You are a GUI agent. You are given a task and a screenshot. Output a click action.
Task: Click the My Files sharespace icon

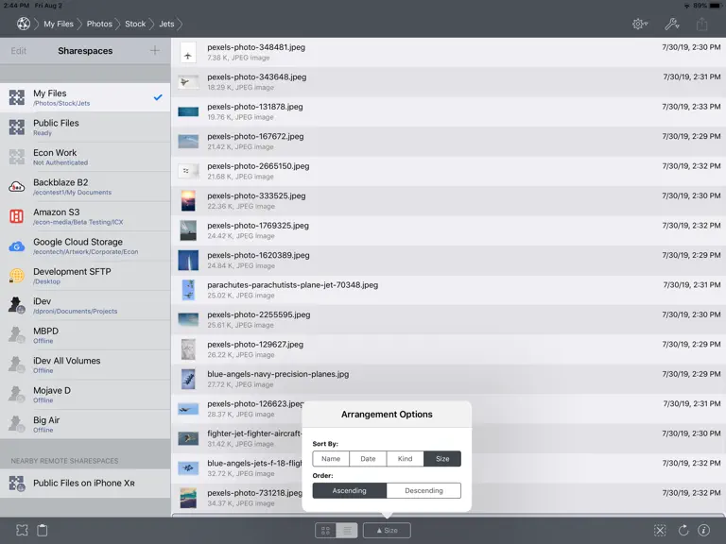coord(17,97)
